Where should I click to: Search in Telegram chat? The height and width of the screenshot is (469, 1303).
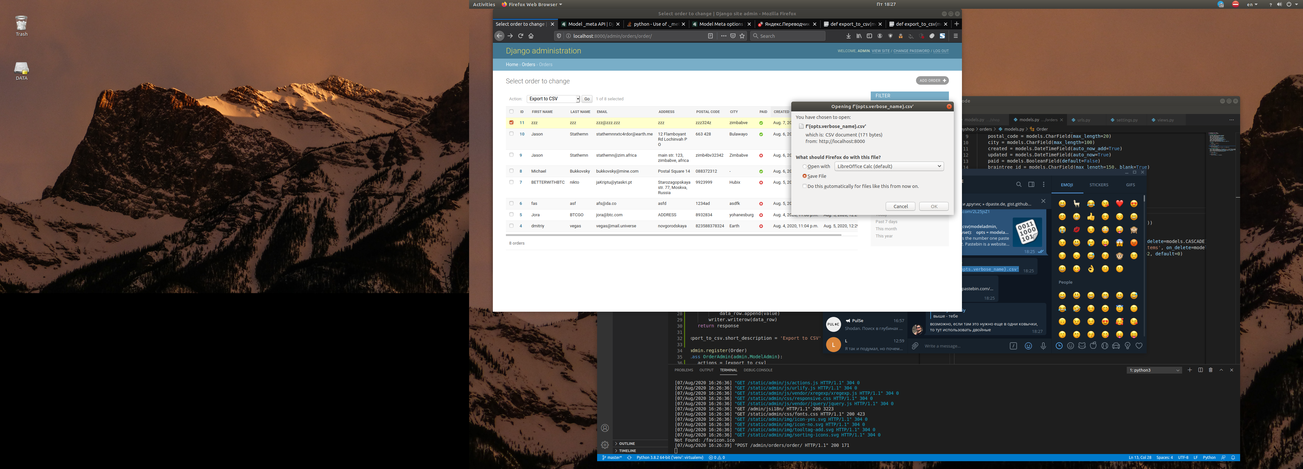1019,185
